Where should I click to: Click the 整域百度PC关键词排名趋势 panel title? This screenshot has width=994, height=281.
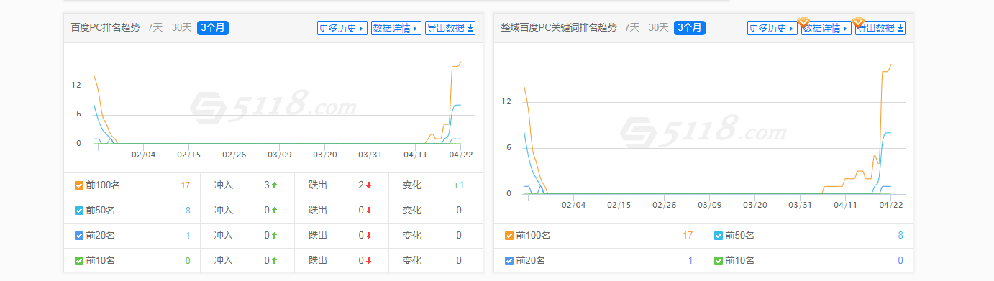(559, 28)
